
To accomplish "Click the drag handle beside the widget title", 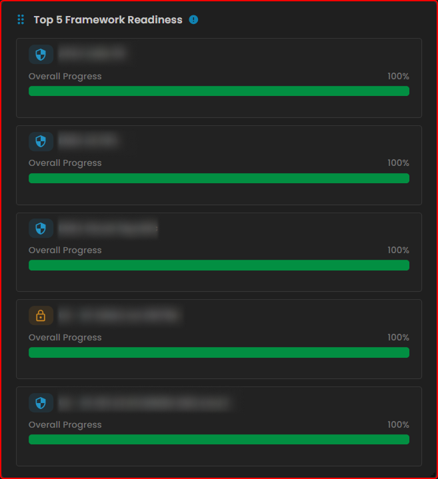I will (21, 20).
